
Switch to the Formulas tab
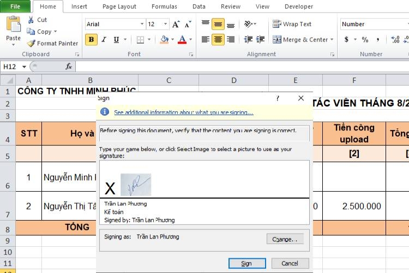pyautogui.click(x=164, y=7)
